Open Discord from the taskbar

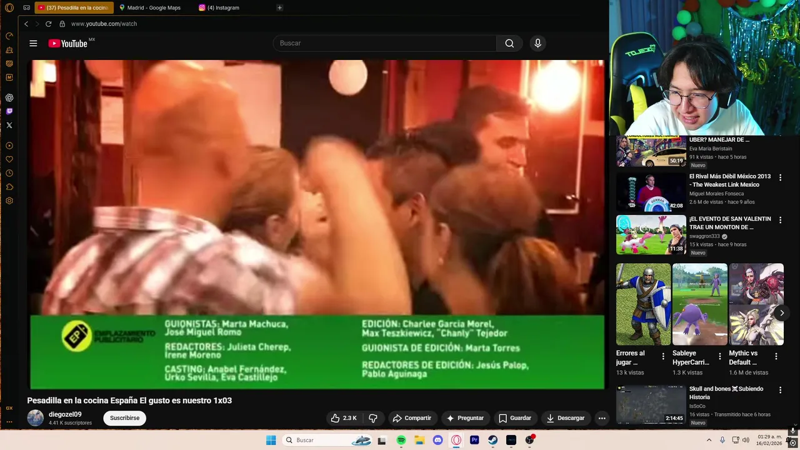[437, 440]
